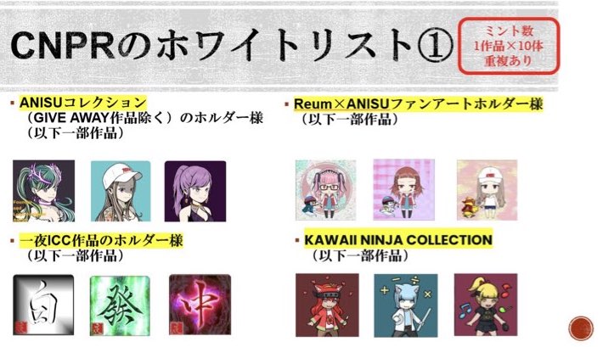The image size is (603, 347).
Task: Open the purple ponytail girl artwork
Action: (195, 191)
